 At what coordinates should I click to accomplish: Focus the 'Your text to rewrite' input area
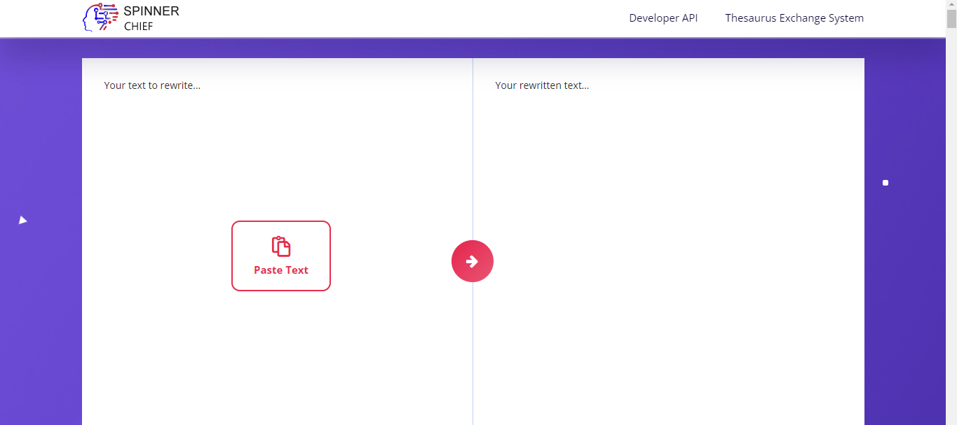278,242
